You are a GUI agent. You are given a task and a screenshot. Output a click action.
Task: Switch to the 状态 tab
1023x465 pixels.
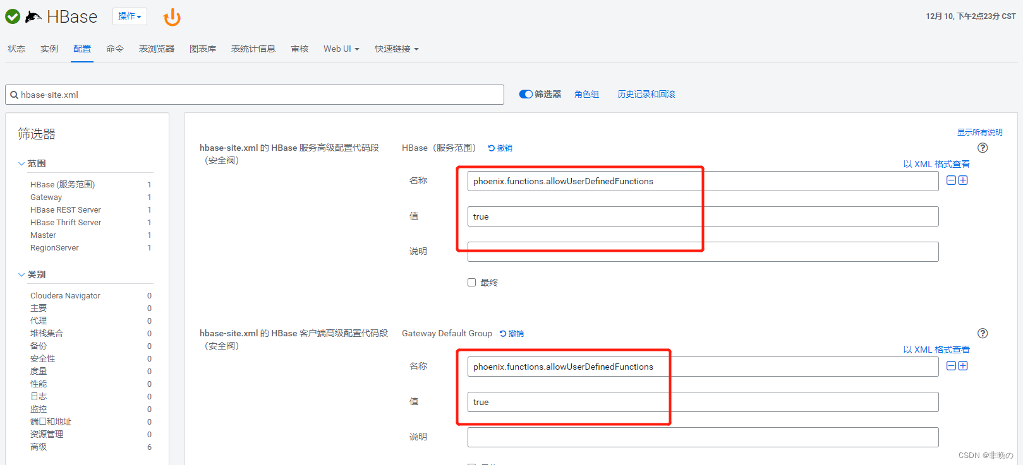(16, 49)
